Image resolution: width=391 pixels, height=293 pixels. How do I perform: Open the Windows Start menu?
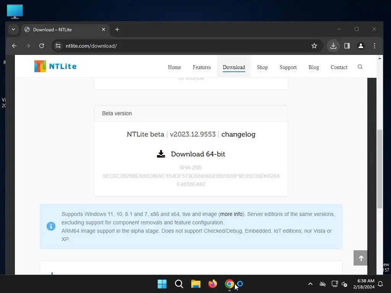coord(162,284)
